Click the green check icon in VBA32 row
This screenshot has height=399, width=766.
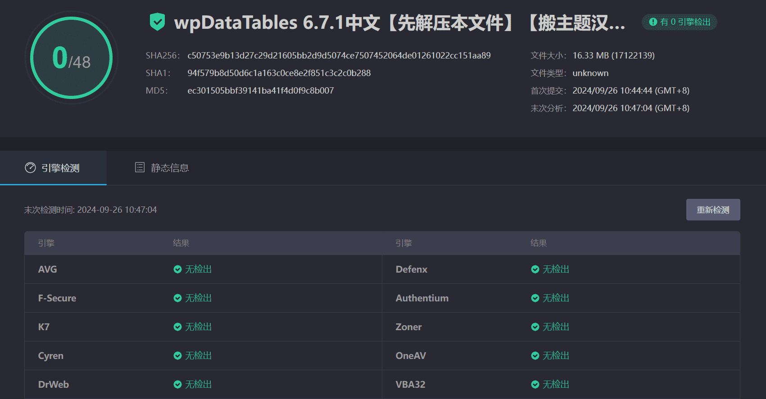pos(535,384)
